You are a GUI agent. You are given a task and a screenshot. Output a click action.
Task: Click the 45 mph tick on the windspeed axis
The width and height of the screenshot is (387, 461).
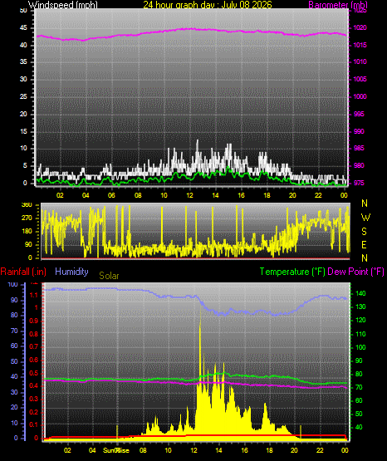click(23, 28)
